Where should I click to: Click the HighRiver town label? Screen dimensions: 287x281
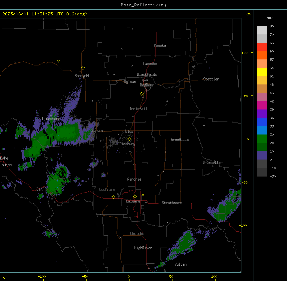(x=143, y=248)
